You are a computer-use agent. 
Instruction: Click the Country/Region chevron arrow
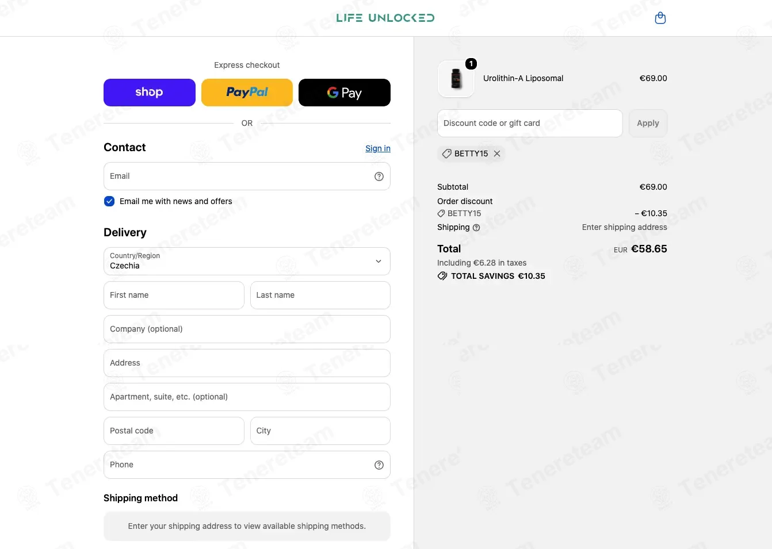pos(379,262)
